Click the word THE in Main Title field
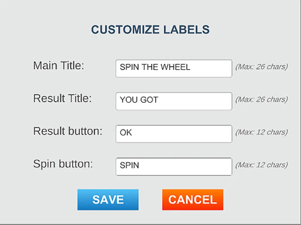Viewport: 301px width, 225px height. (150, 67)
